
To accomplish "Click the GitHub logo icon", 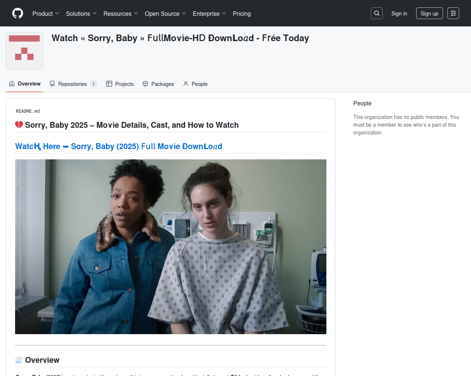I will point(18,13).
